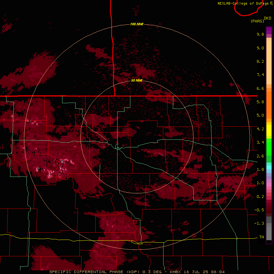Viewport: 274px width, 274px height.
Task: Pick the gray segment at the bottom of the color bar
Action: 269,228
